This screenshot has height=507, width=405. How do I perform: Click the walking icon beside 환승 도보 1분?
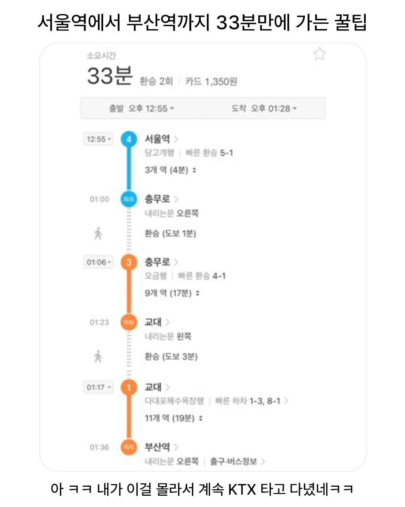pos(98,234)
